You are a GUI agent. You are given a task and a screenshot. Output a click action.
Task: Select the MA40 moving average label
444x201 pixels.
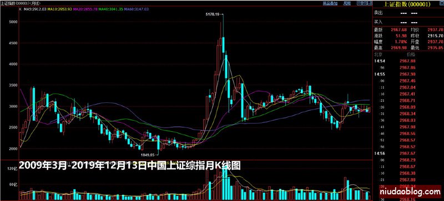(x=111, y=9)
